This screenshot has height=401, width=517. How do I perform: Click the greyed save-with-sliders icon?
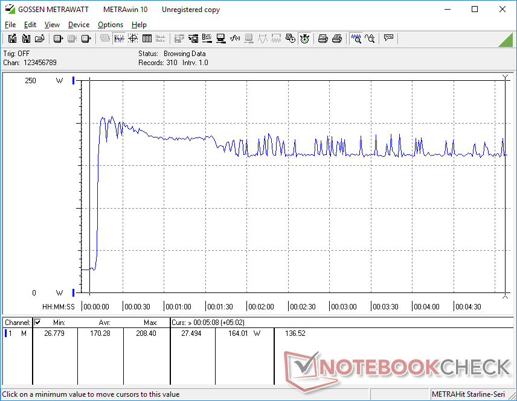coord(179,39)
